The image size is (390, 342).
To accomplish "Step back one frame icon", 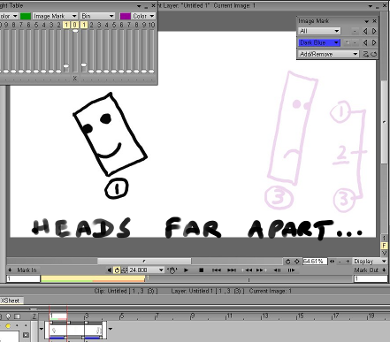I will 278,270.
